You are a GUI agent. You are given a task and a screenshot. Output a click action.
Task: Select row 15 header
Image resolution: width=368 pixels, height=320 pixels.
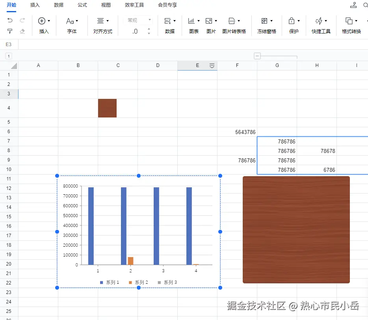click(x=9, y=217)
